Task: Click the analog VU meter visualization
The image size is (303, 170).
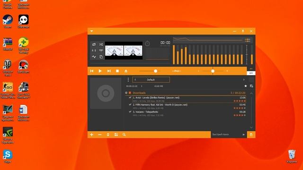Action: click(124, 51)
